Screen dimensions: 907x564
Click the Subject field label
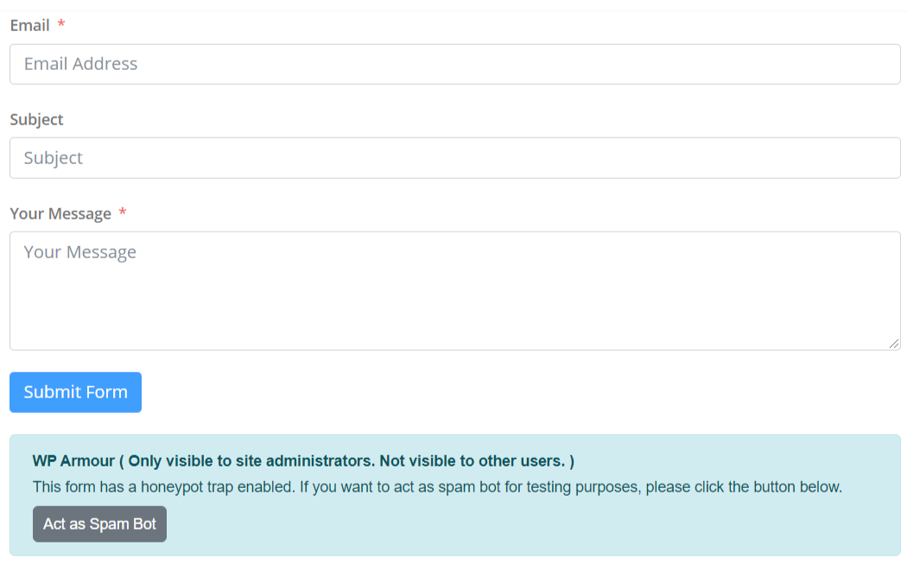tap(36, 119)
